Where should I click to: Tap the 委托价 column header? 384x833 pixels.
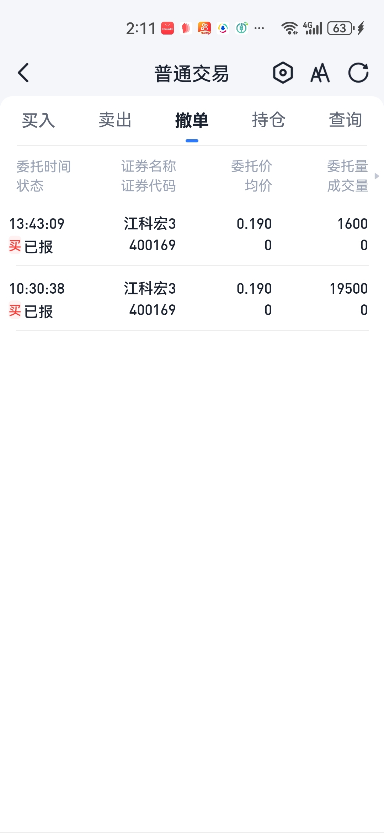pos(251,166)
